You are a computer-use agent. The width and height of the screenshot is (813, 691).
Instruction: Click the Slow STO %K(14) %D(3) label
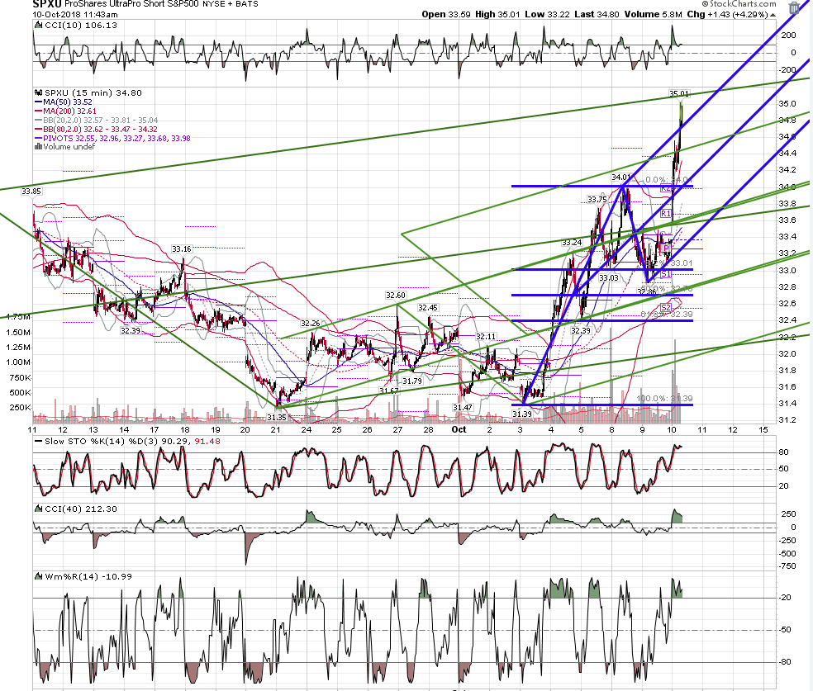tap(133, 442)
